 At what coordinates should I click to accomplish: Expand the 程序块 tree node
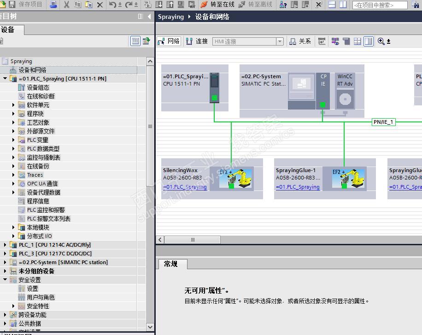tap(13, 114)
